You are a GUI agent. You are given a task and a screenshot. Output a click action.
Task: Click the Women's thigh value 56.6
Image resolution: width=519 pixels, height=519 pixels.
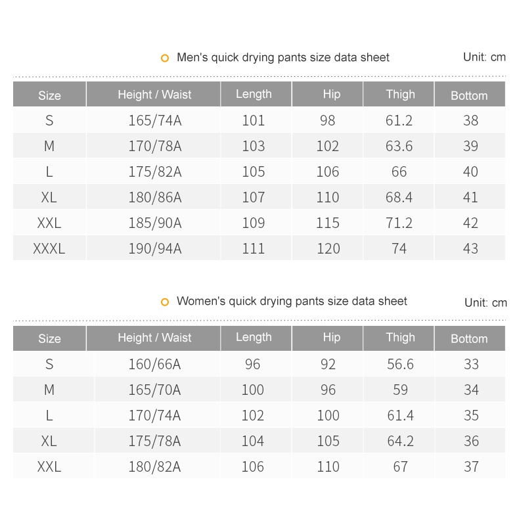400,365
